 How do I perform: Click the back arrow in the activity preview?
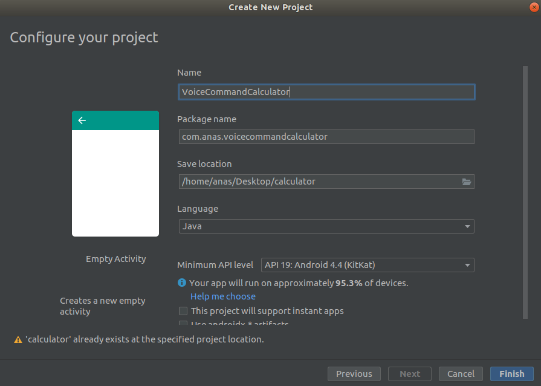pyautogui.click(x=82, y=120)
